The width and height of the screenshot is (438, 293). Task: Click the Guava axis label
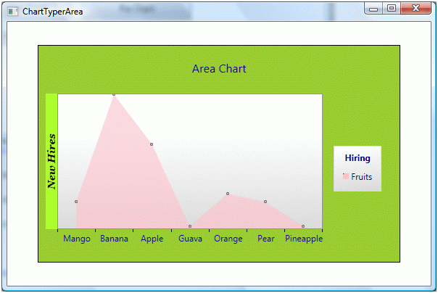(x=190, y=239)
